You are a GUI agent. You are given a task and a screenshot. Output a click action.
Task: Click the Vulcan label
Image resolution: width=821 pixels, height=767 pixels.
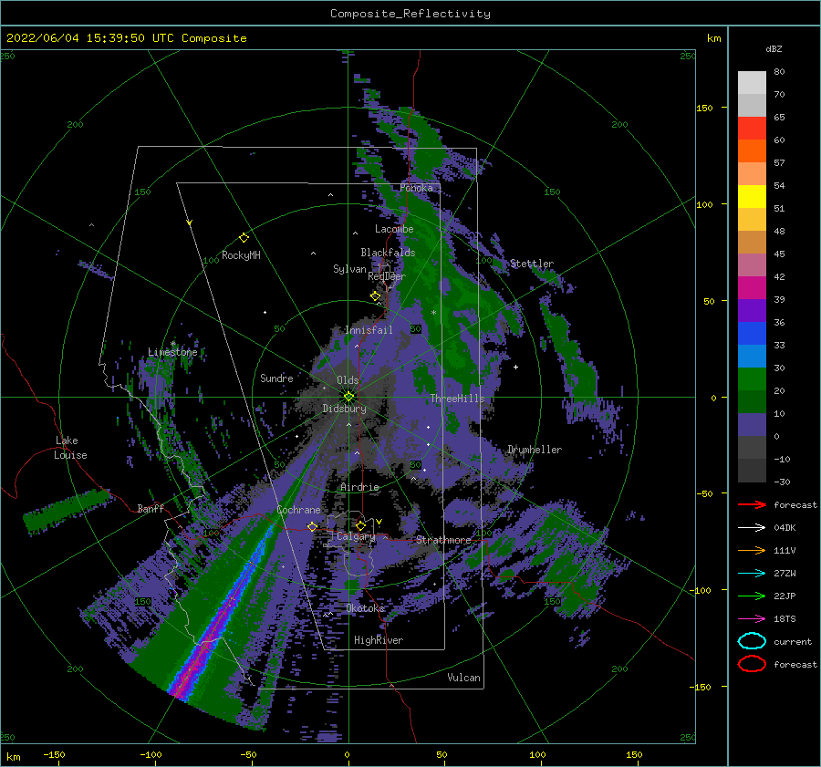tap(464, 678)
